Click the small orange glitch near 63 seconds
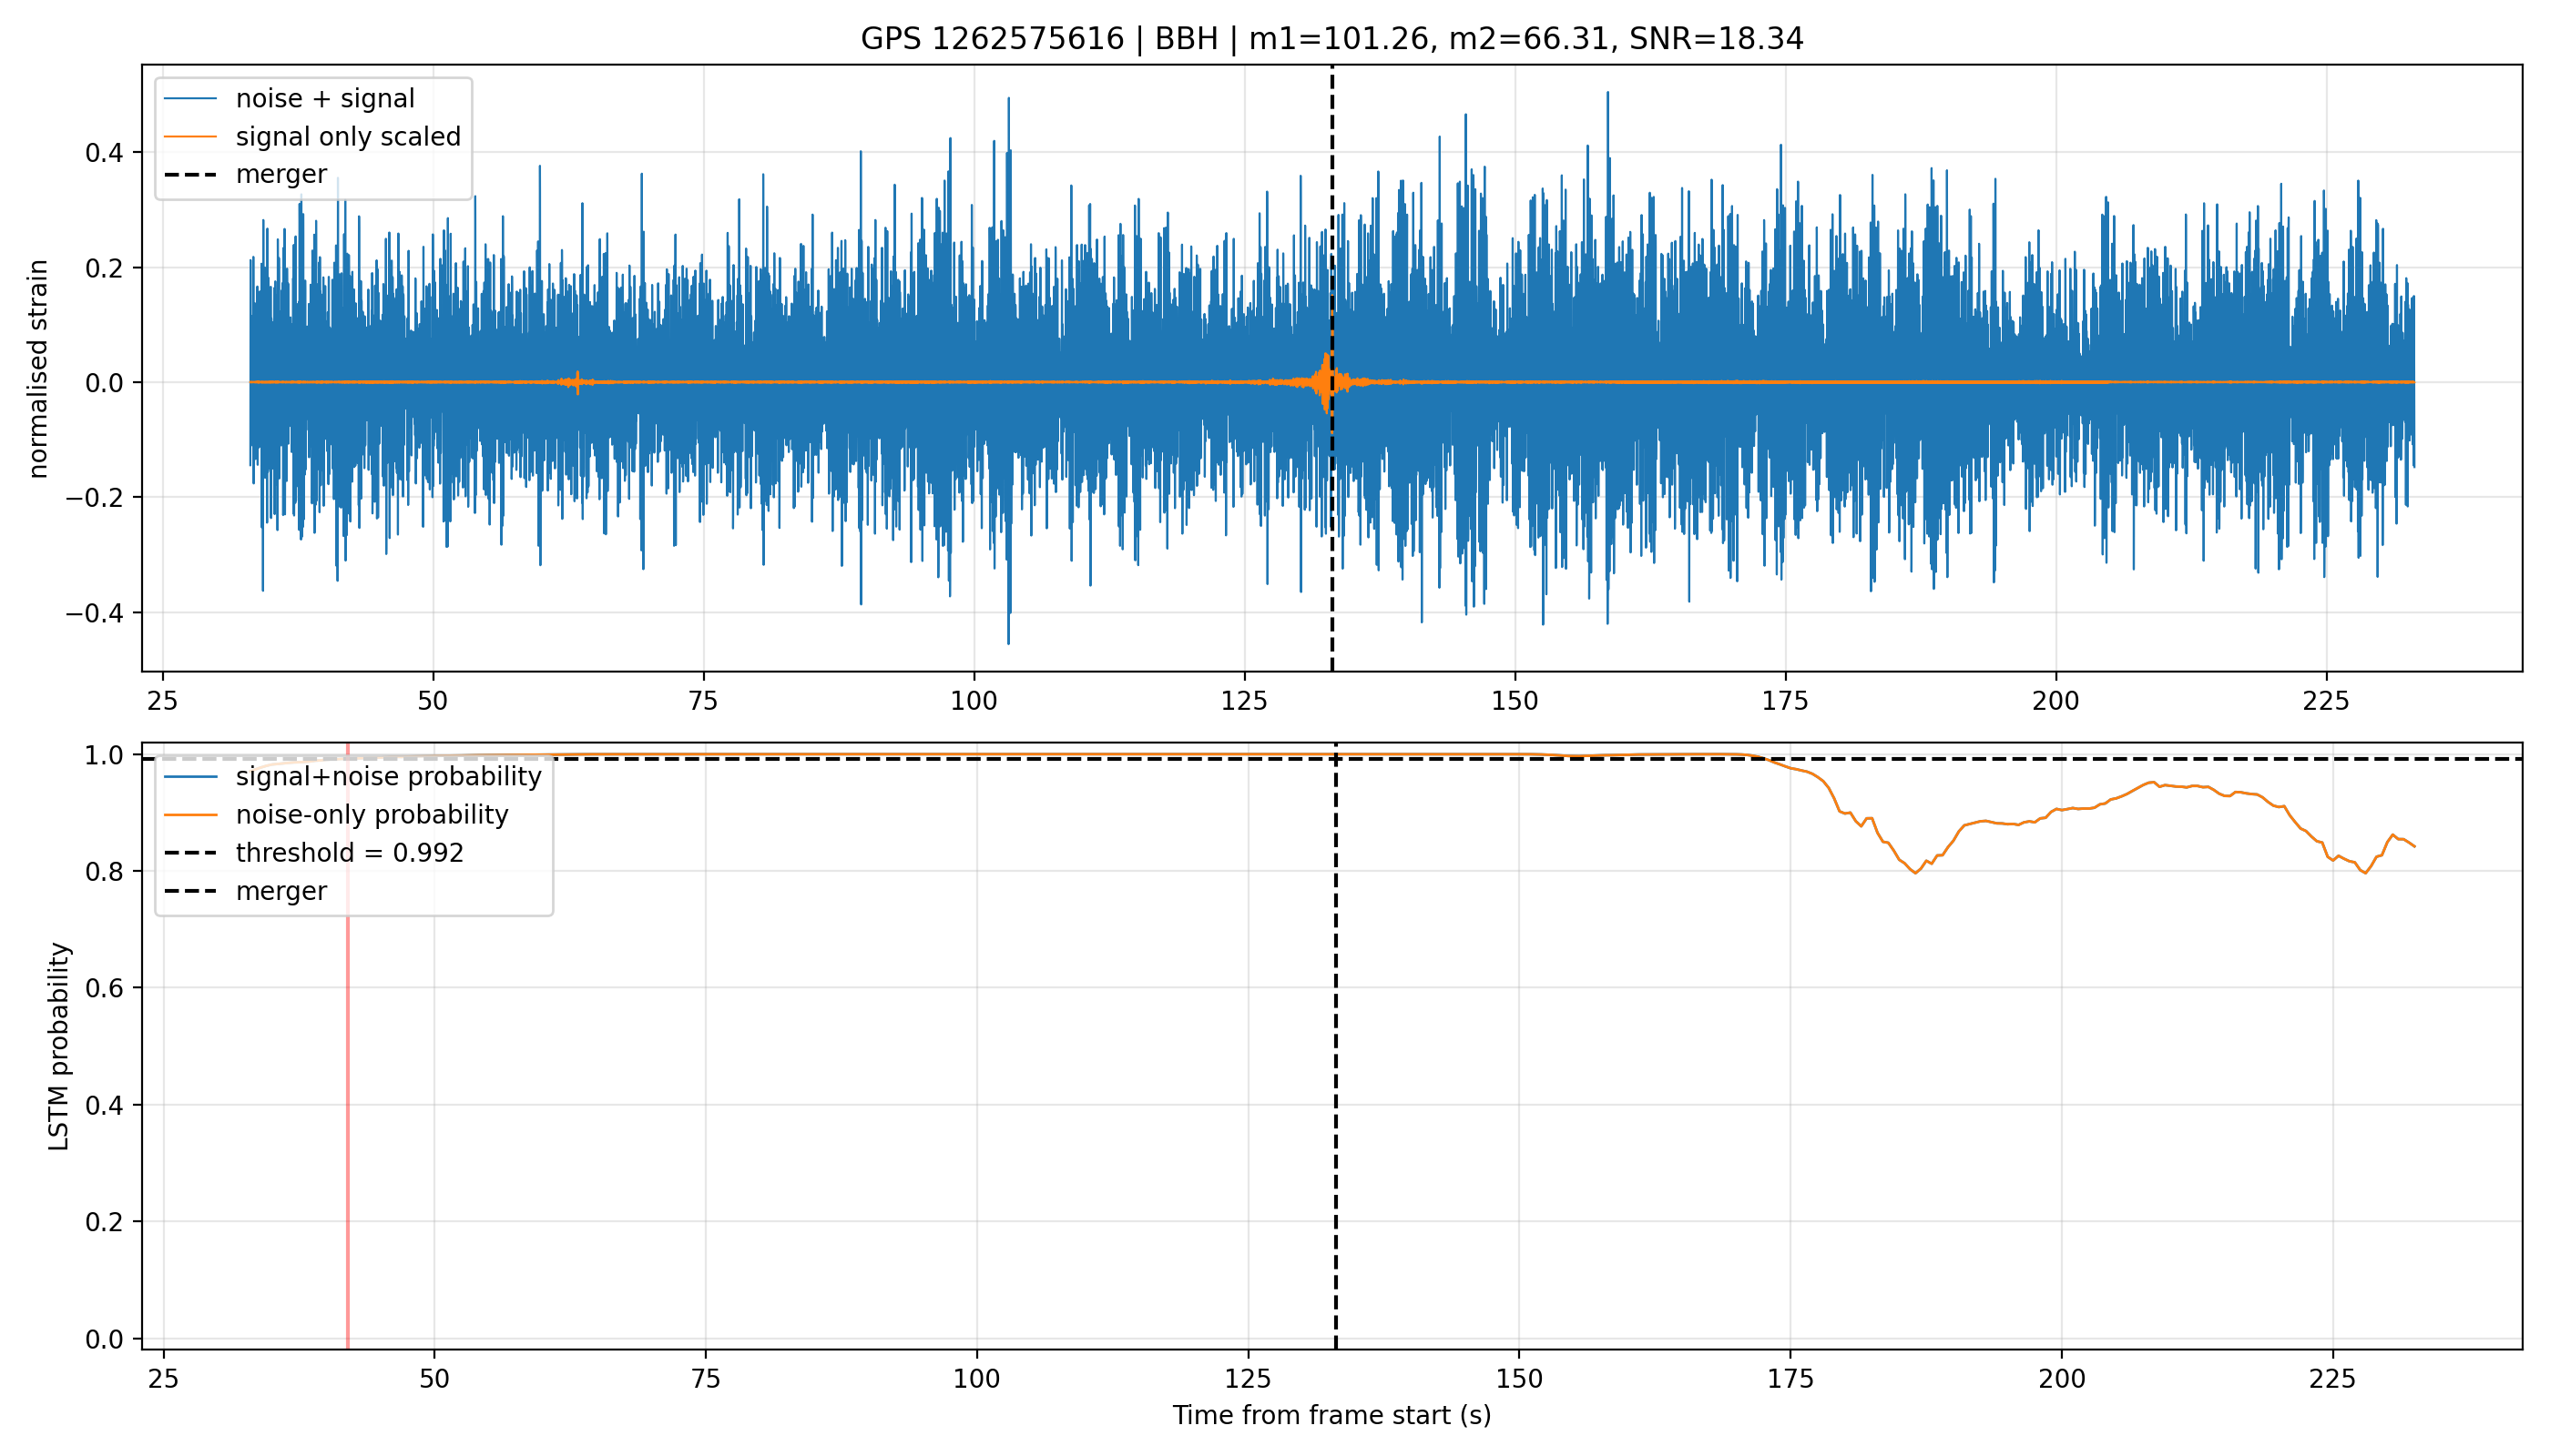Screen dimensions: 2550x1456 [x=576, y=382]
